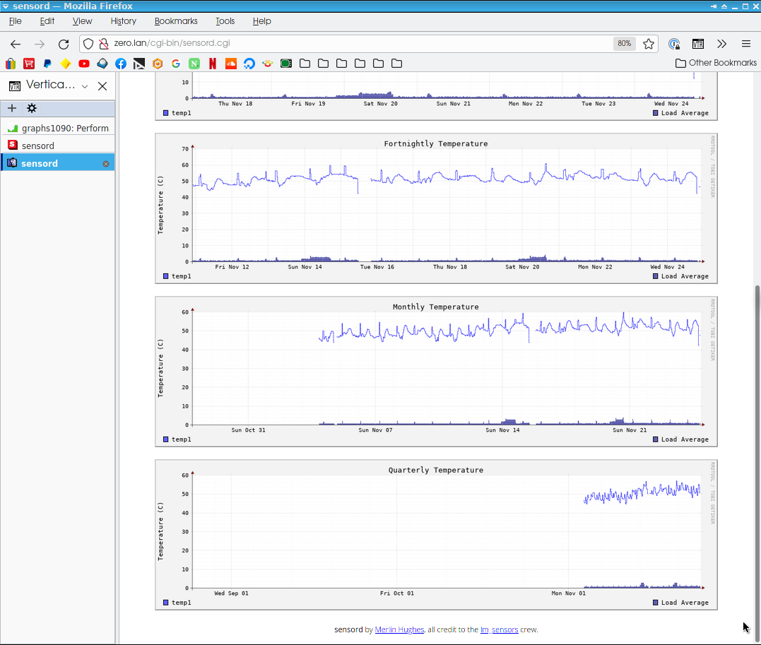Click the insecure connection padlock icon
Screen dimensions: 761x645
coord(103,44)
